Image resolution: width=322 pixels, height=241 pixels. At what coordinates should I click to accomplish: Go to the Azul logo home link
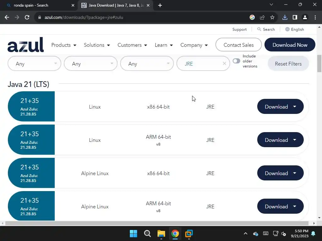[26, 45]
